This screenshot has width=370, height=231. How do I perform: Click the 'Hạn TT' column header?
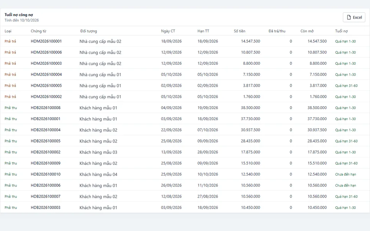(203, 31)
